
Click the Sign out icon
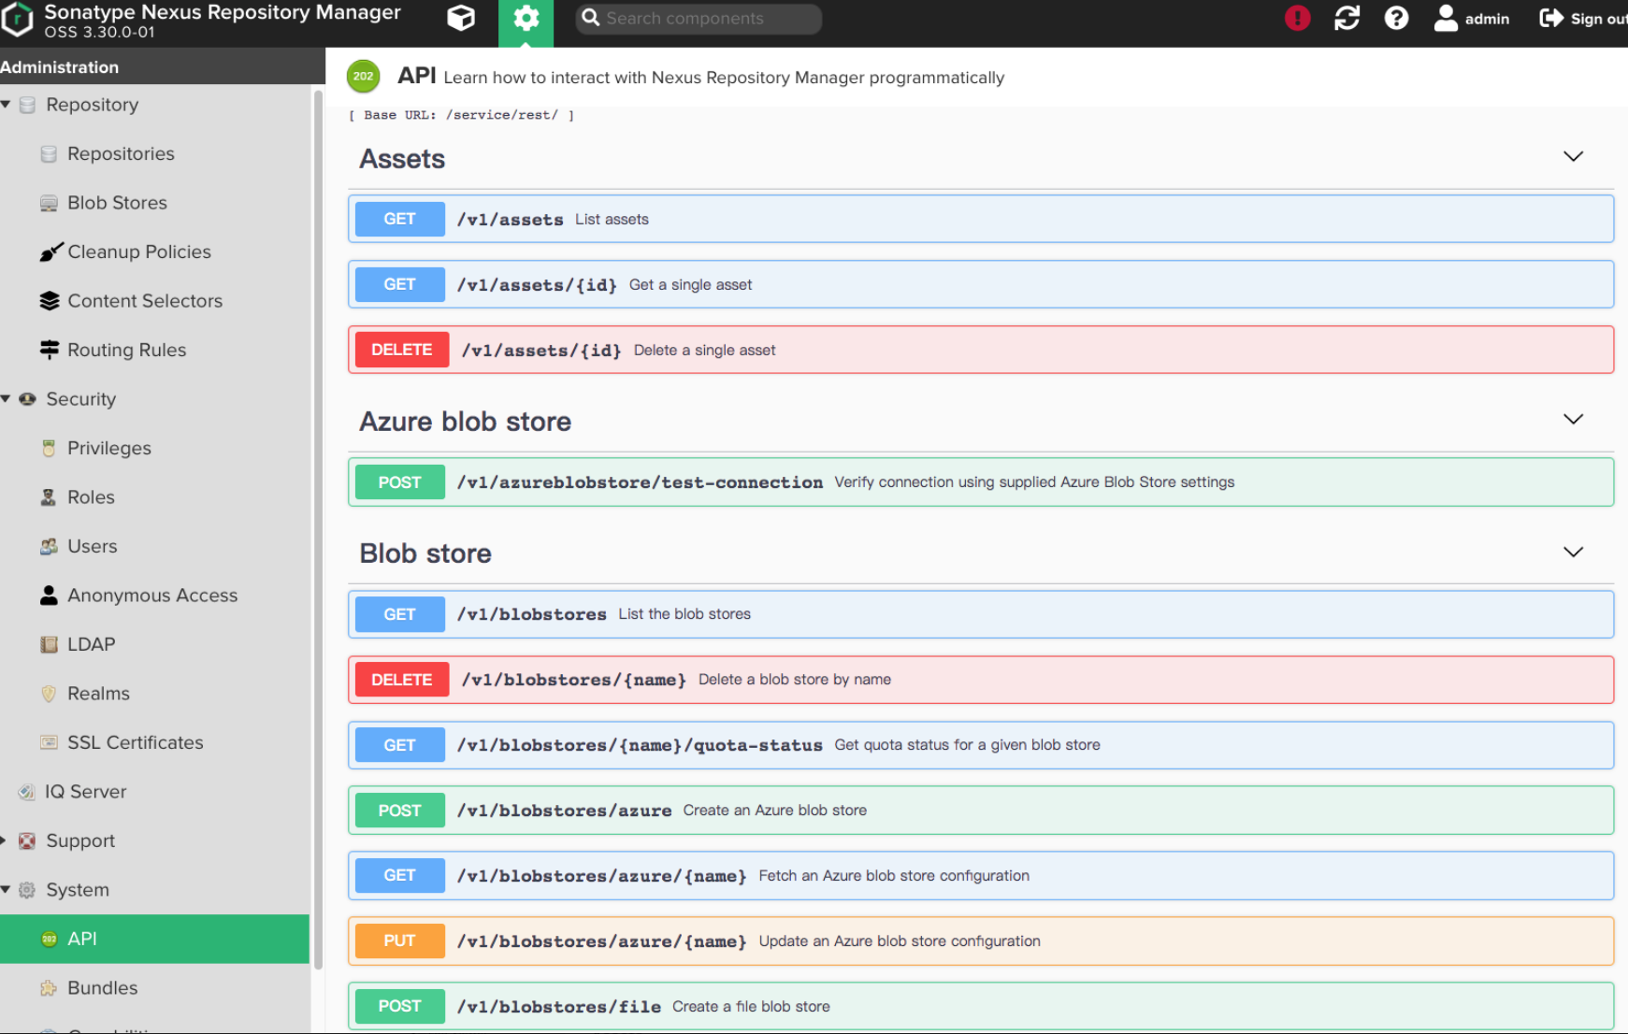click(1552, 19)
